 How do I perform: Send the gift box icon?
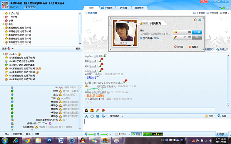92,110
